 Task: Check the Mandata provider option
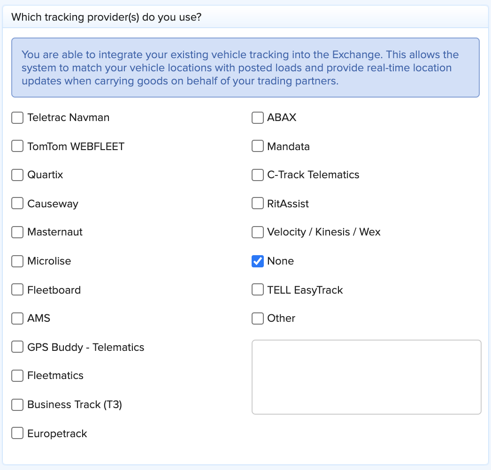257,146
